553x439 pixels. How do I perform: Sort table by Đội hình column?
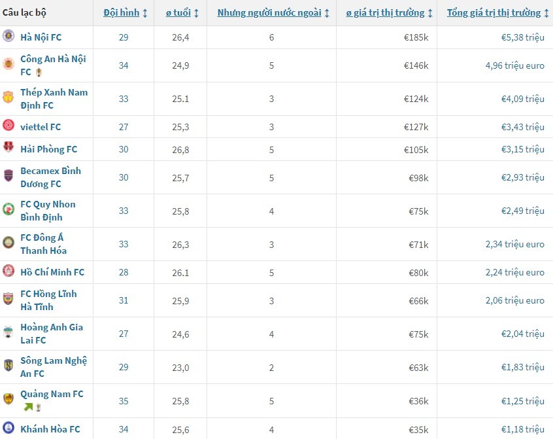[x=126, y=13]
